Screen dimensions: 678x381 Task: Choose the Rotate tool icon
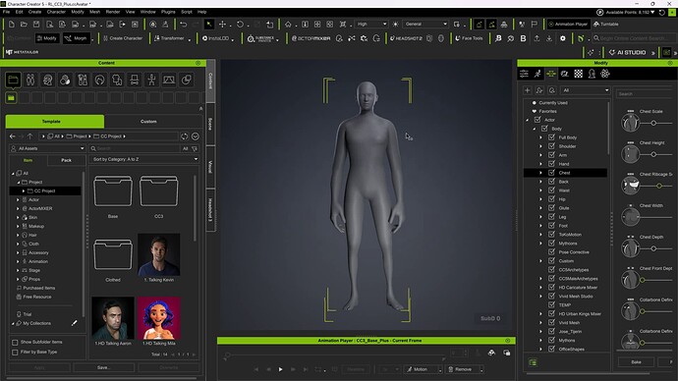[240, 25]
